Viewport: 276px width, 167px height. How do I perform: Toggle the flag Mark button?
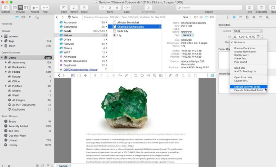[102, 8]
